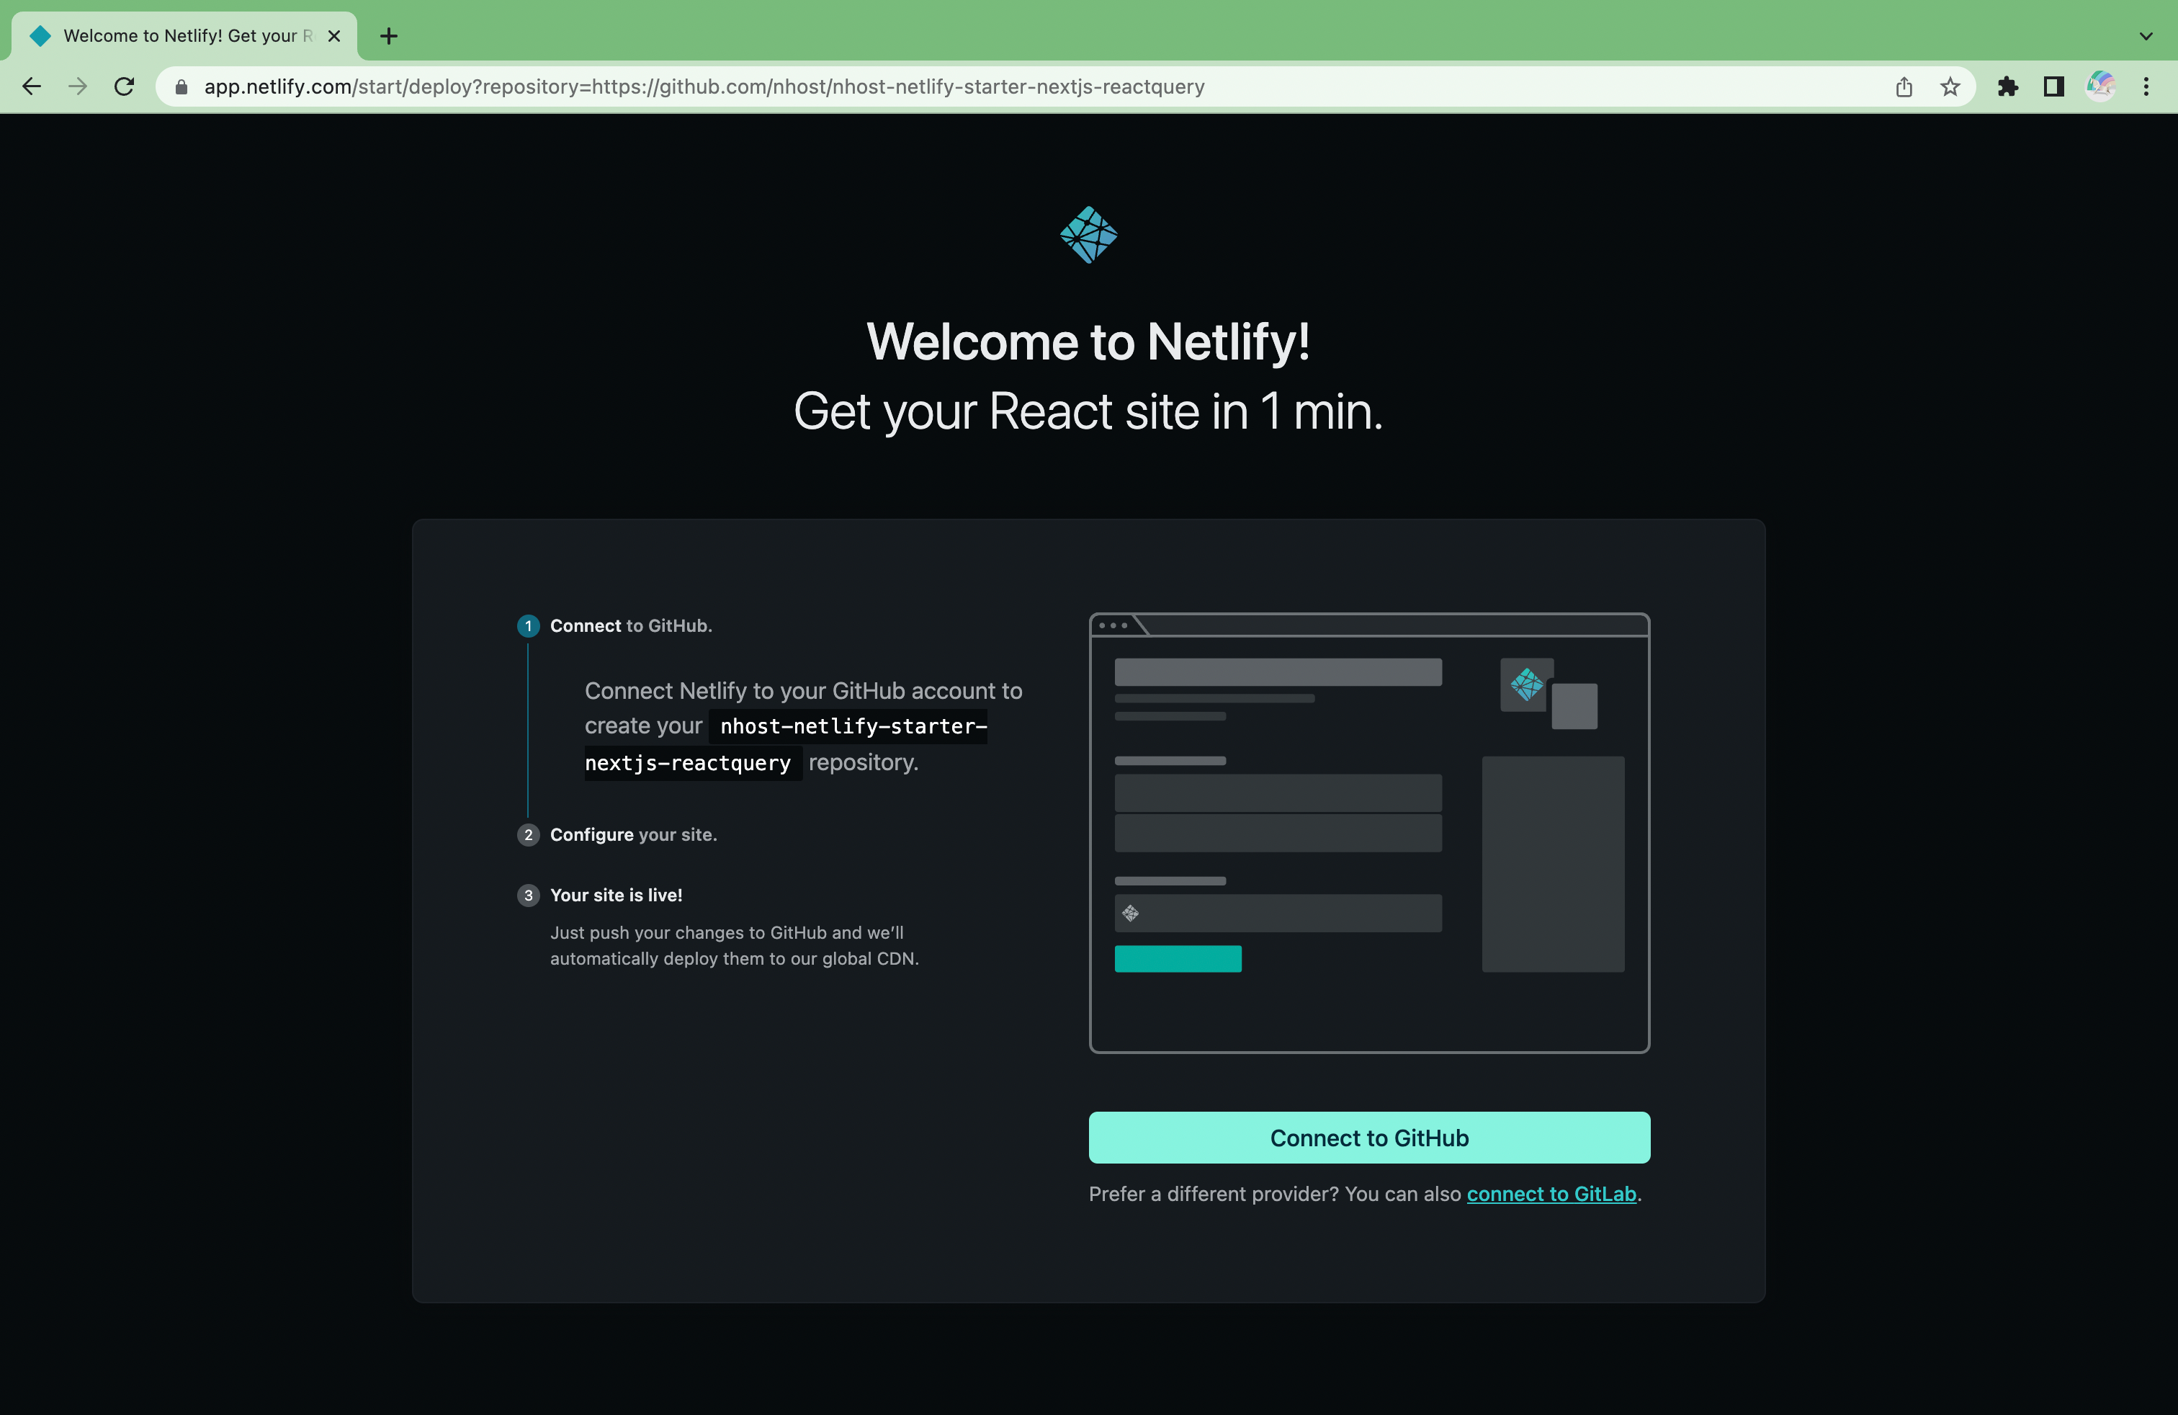Click the step 1 Connect to GitHub heading
The width and height of the screenshot is (2178, 1415).
[x=629, y=626]
